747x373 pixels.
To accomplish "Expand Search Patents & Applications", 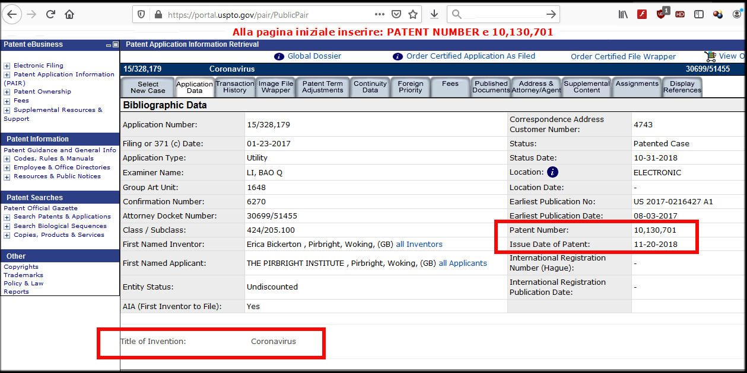I will 7,217.
